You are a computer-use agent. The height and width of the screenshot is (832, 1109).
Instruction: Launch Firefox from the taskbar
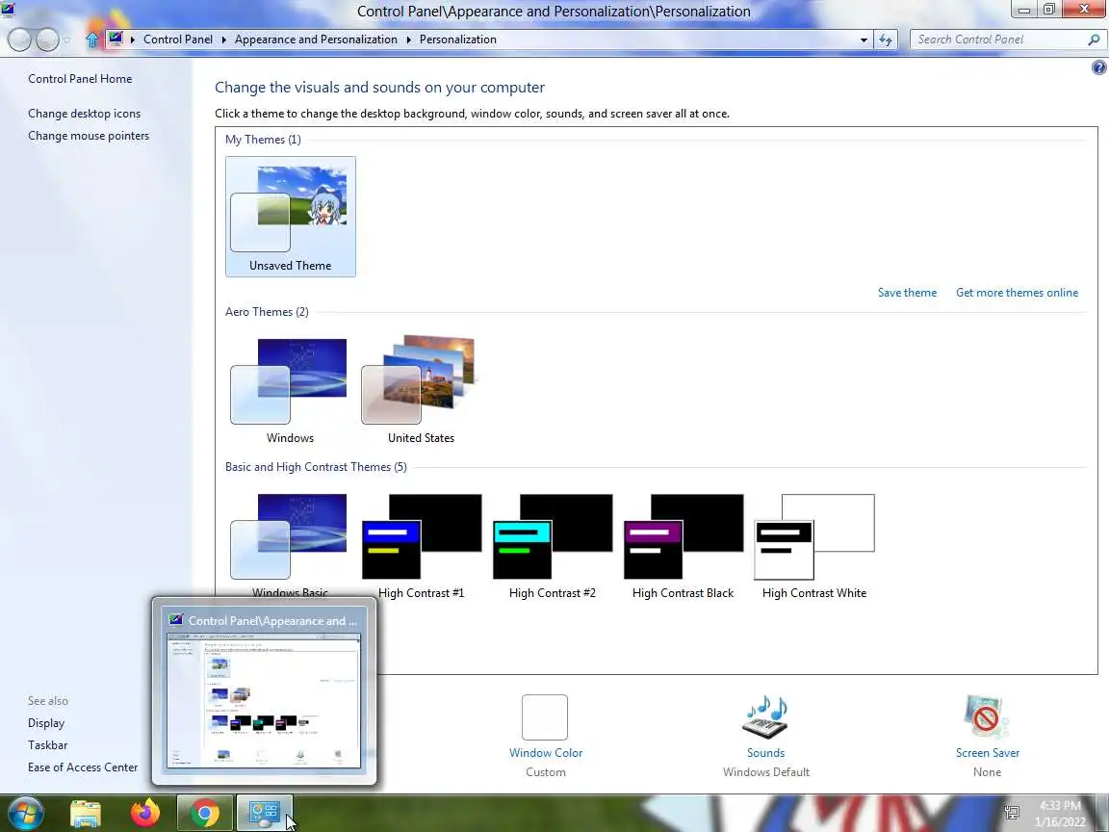pos(145,813)
